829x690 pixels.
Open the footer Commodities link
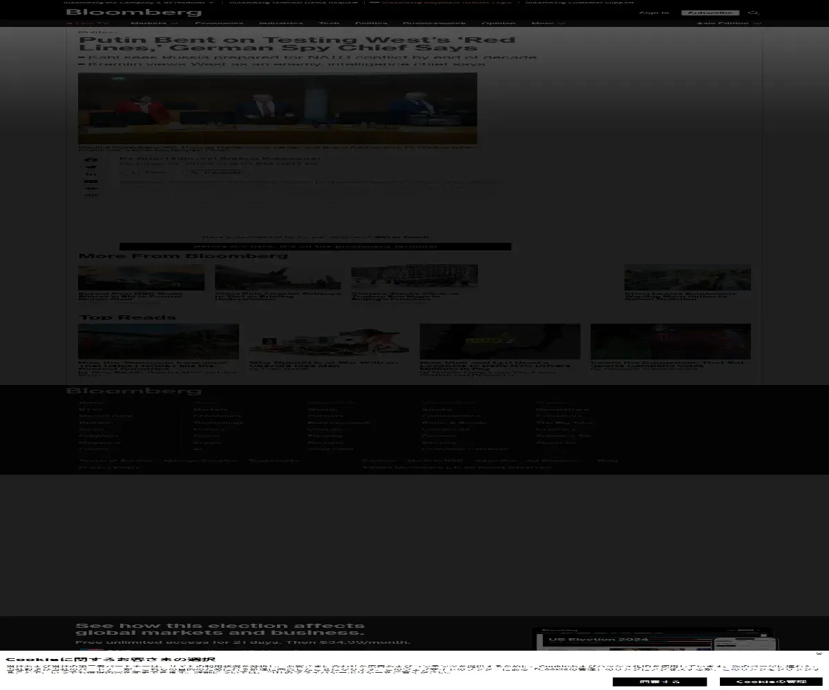pyautogui.click(x=450, y=416)
